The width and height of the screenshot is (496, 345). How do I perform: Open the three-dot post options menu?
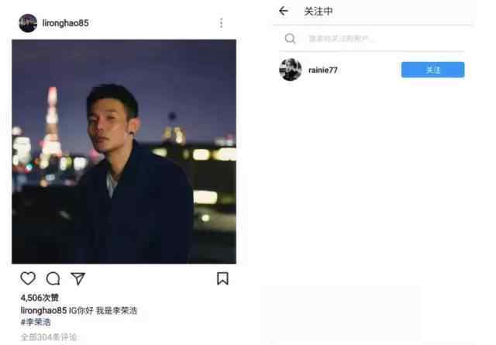coord(221,23)
